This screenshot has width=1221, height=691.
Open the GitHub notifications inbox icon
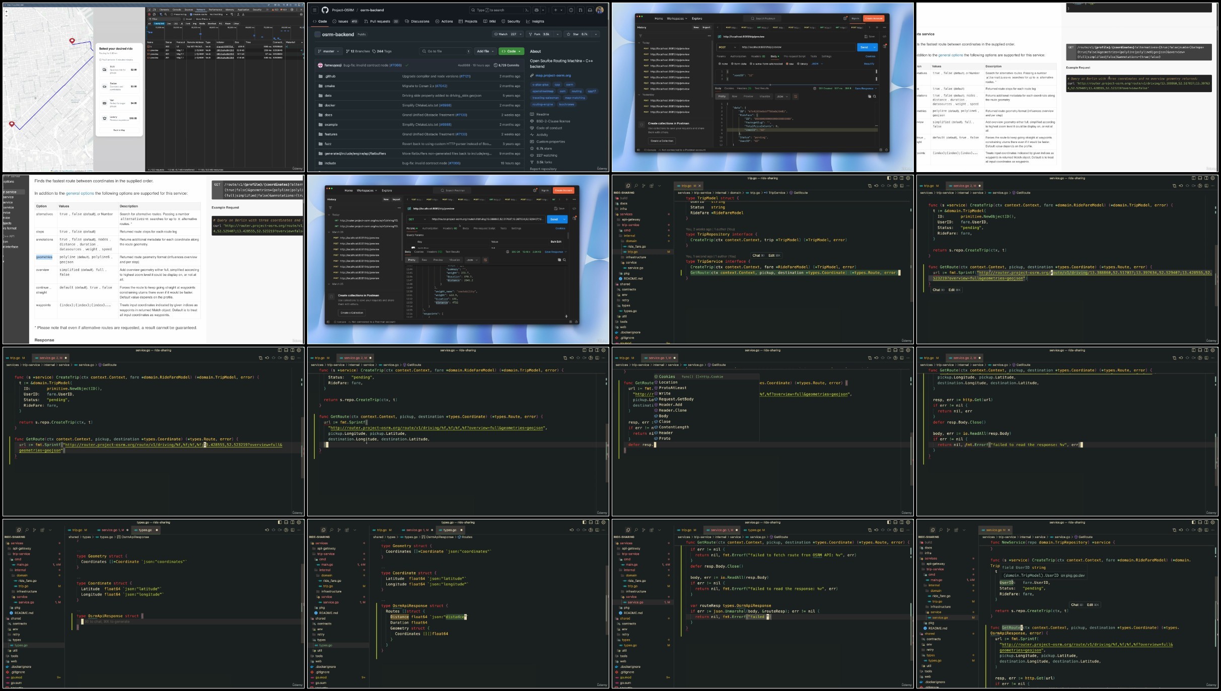590,10
